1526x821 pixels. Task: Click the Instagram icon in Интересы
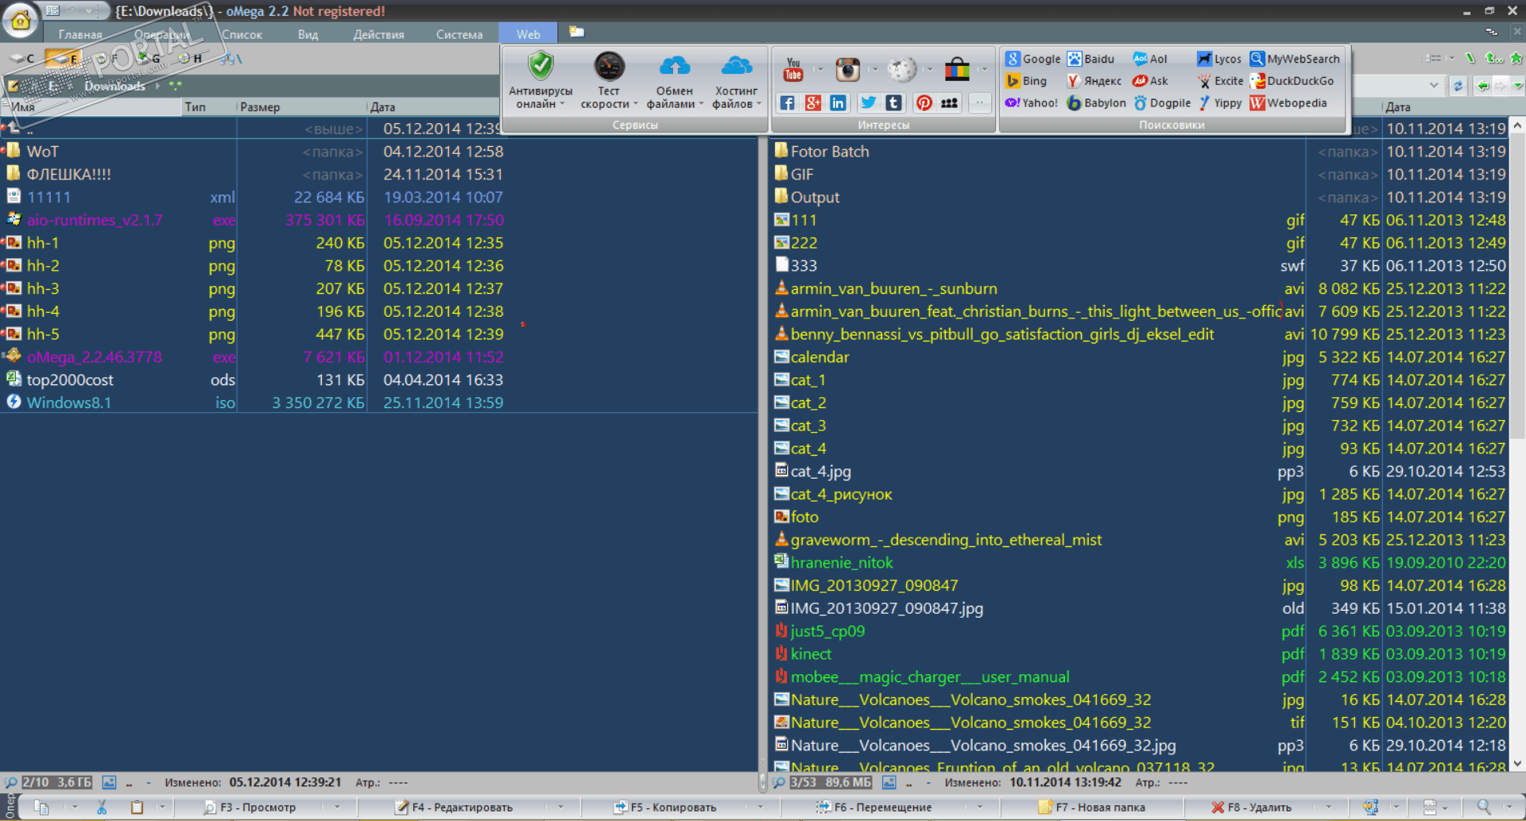847,70
